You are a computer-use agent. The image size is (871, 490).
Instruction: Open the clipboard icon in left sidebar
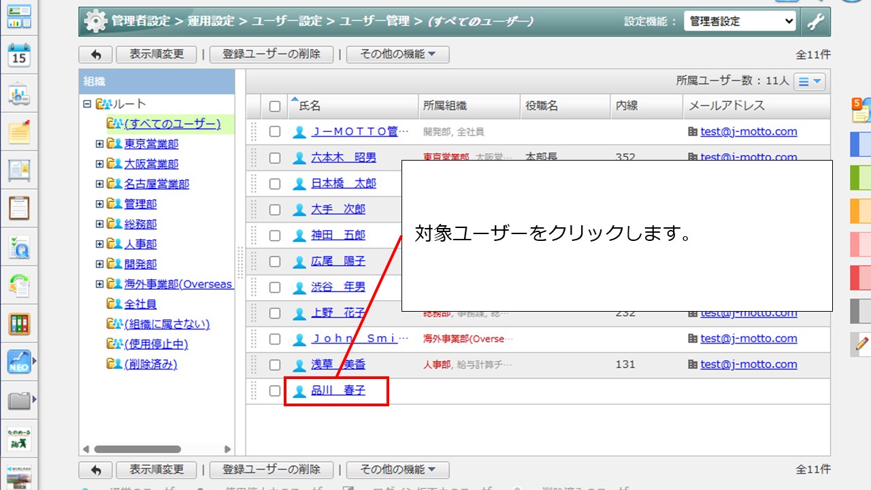coord(19,208)
